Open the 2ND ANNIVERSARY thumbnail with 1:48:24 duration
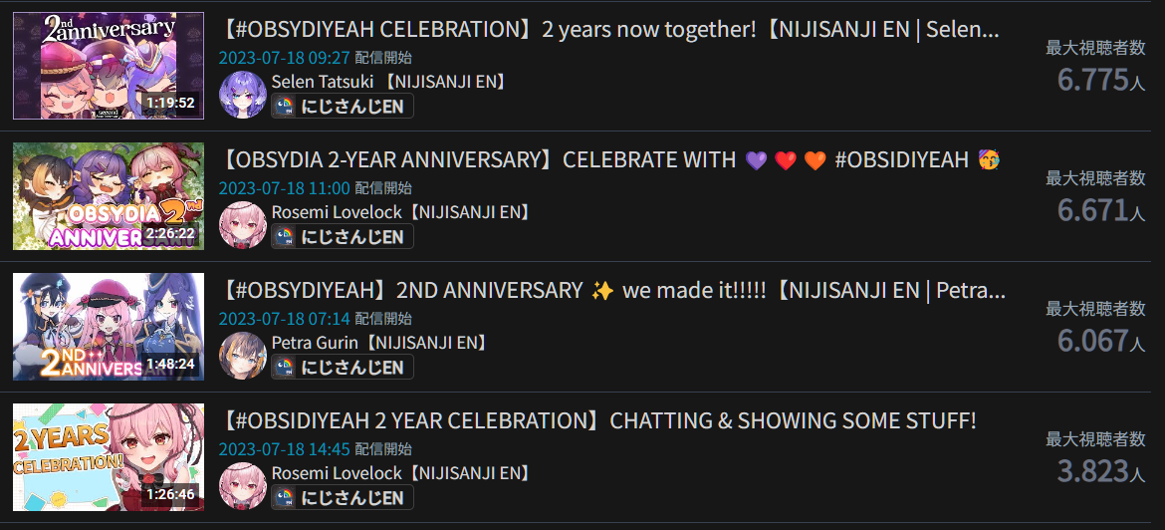Screen dimensions: 1165x530 tap(109, 327)
